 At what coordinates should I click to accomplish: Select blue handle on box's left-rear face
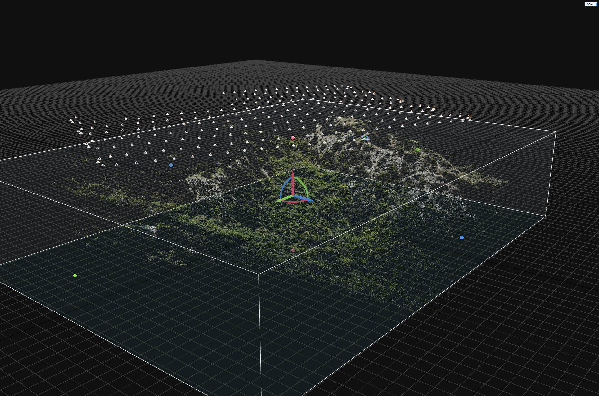171,165
